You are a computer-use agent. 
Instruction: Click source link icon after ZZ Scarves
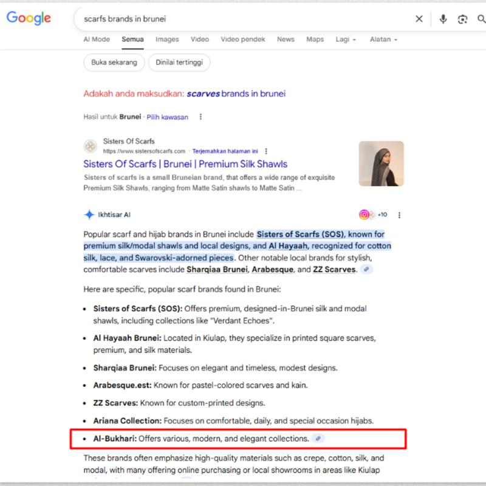point(366,269)
